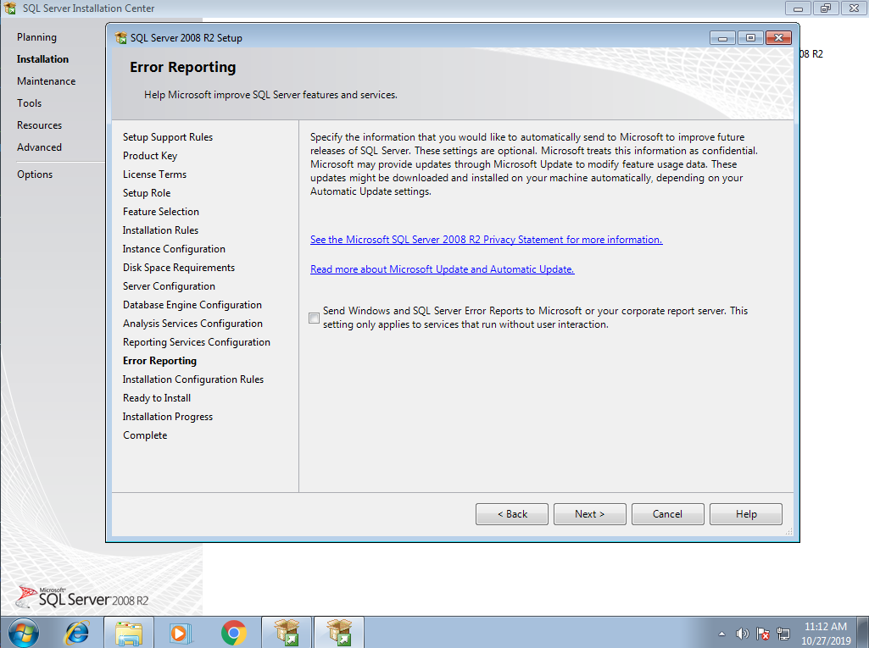Close the SQL Server 2008 R2 Setup dialog
869x648 pixels.
[x=778, y=37]
